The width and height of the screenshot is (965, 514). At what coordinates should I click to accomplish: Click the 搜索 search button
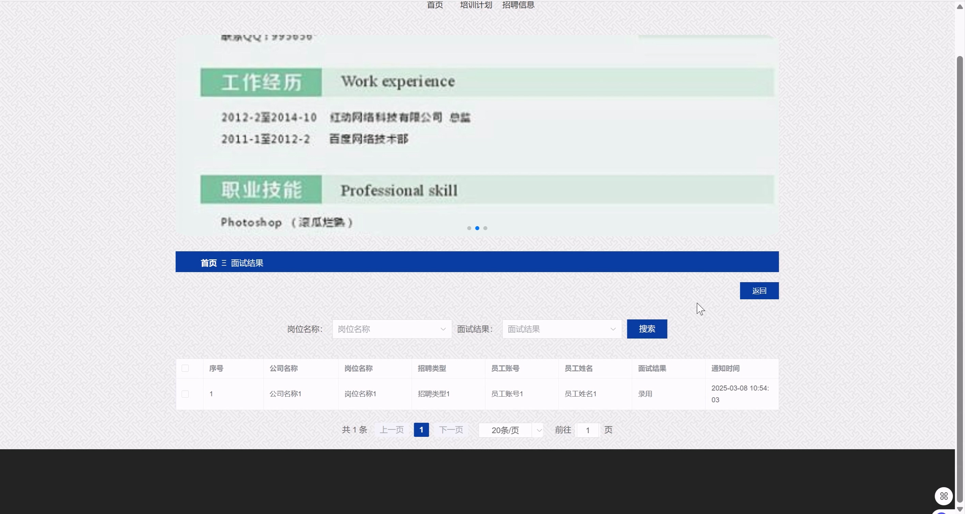click(x=647, y=329)
